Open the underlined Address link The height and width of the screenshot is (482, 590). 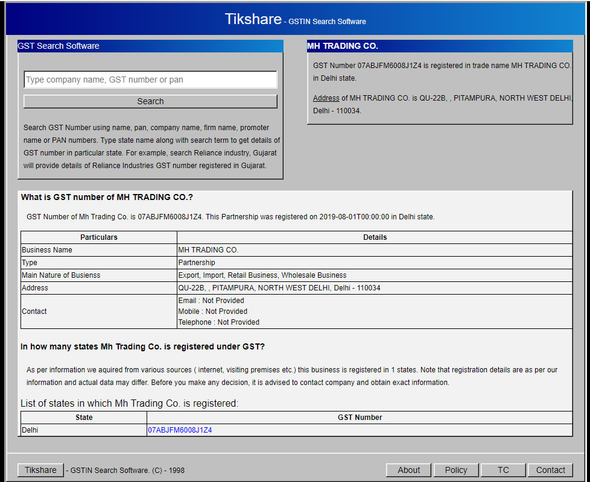coord(326,98)
